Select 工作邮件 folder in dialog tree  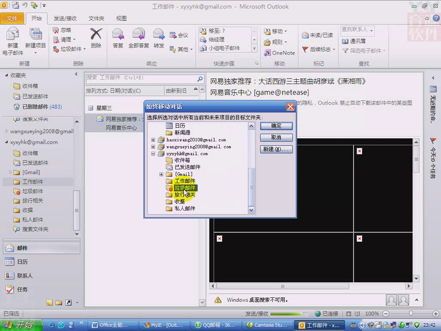point(185,181)
